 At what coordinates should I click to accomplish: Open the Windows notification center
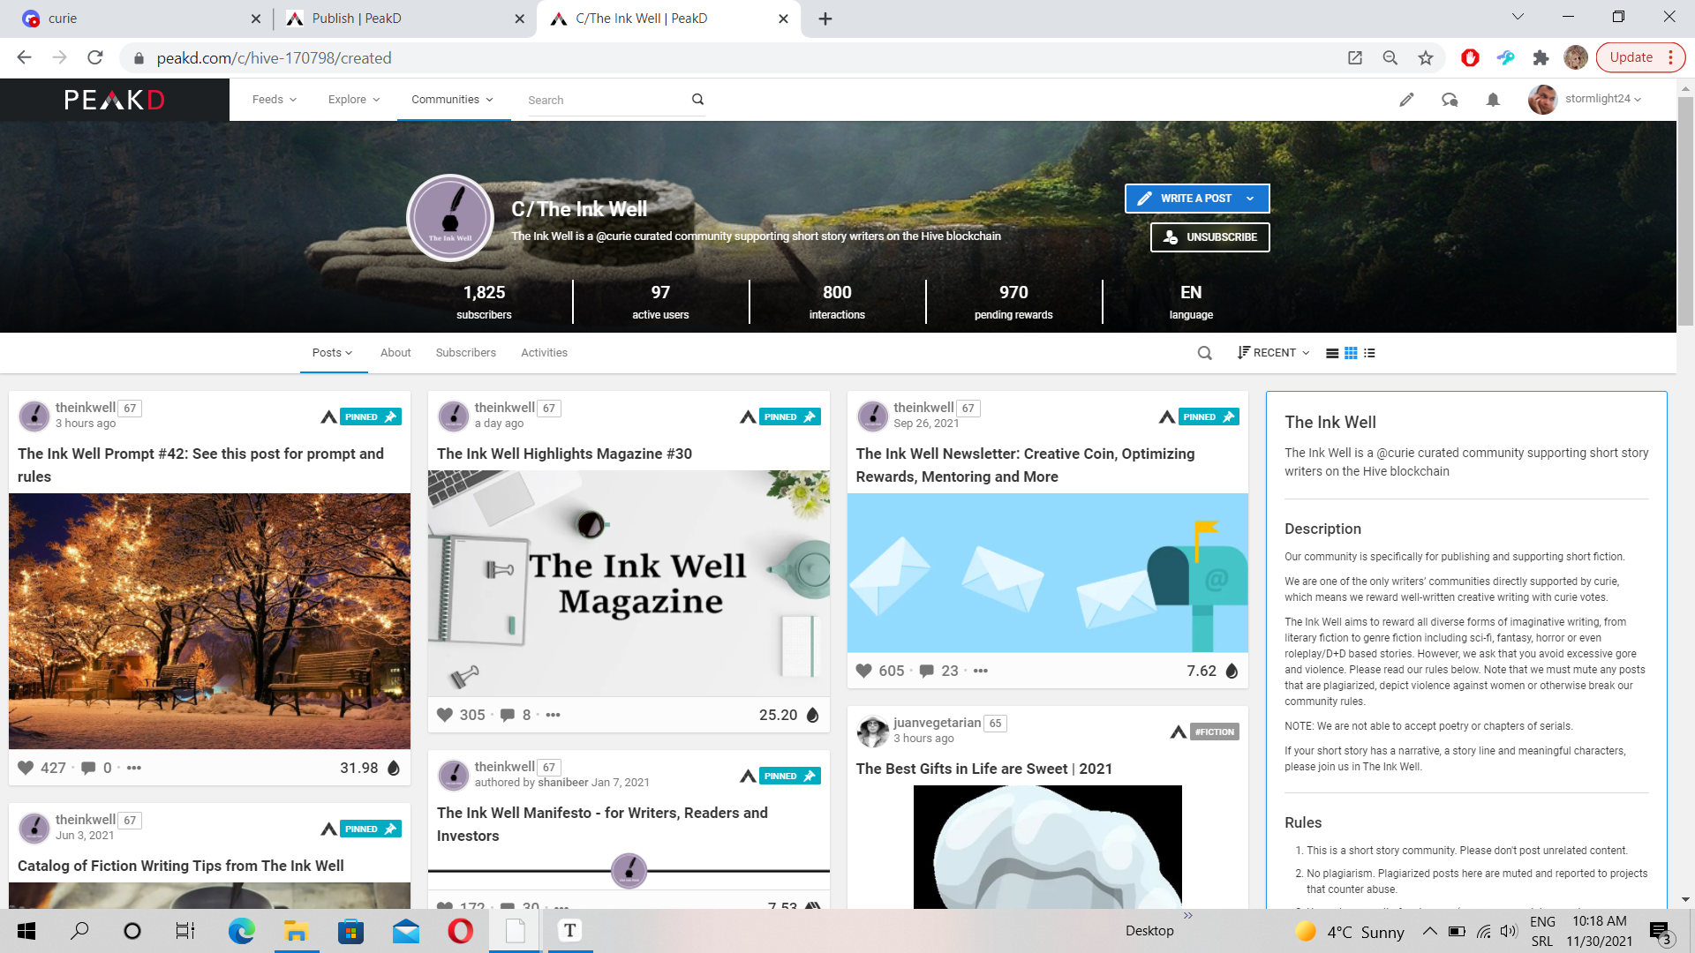pyautogui.click(x=1661, y=932)
